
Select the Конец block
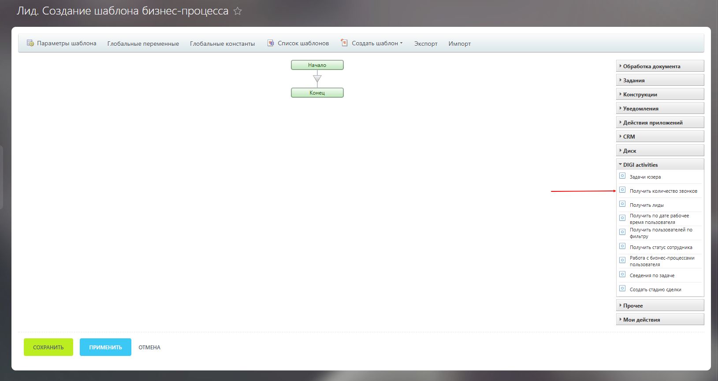(317, 93)
